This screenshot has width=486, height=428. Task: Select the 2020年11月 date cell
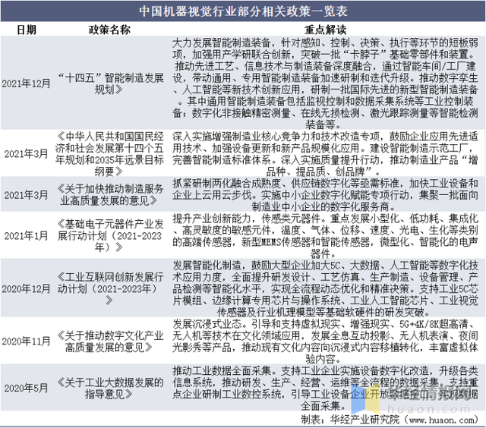click(x=26, y=341)
